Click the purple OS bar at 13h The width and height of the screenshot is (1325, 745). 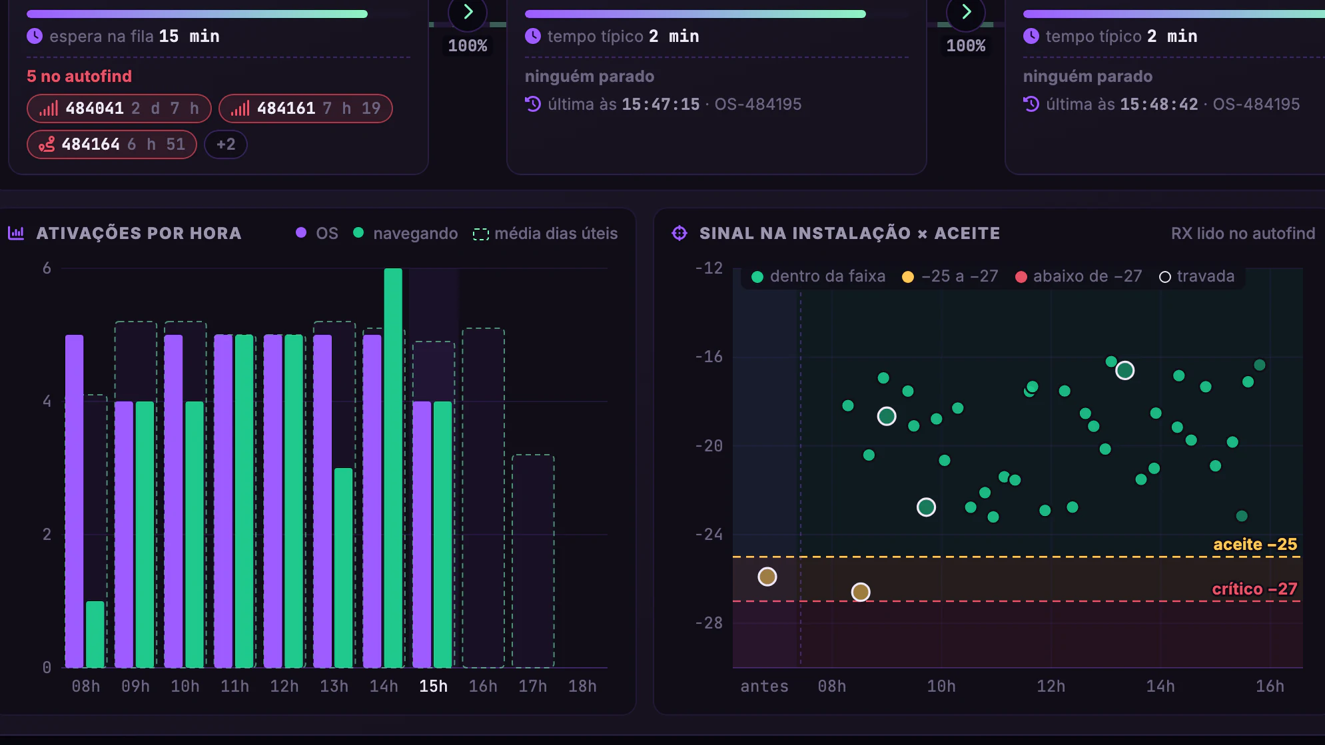pos(322,501)
